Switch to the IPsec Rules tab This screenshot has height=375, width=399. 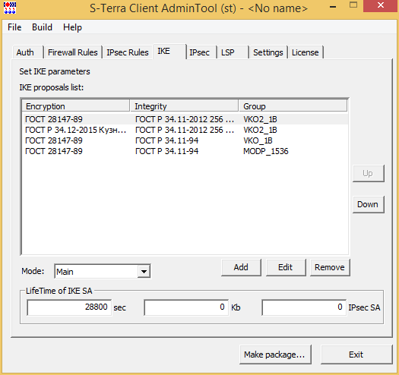click(x=128, y=52)
